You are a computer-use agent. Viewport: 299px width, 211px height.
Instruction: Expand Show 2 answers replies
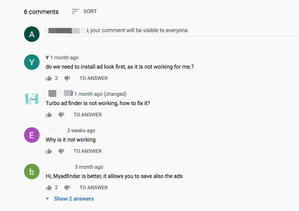coord(74,199)
